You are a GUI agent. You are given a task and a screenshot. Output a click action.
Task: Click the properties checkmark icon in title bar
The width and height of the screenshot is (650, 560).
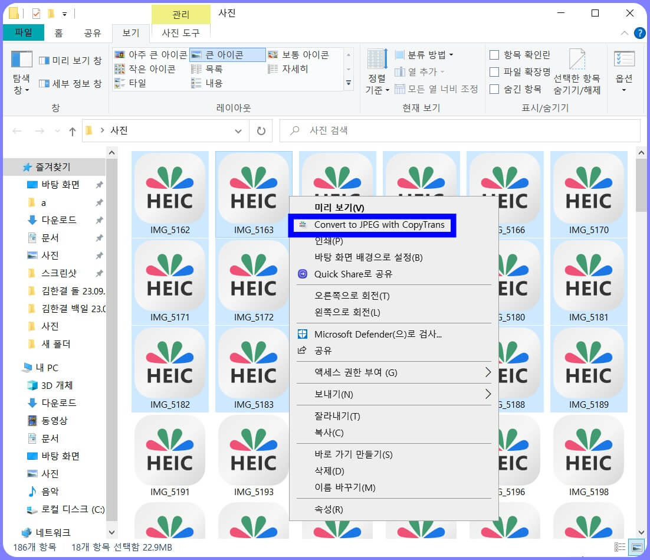pyautogui.click(x=37, y=14)
